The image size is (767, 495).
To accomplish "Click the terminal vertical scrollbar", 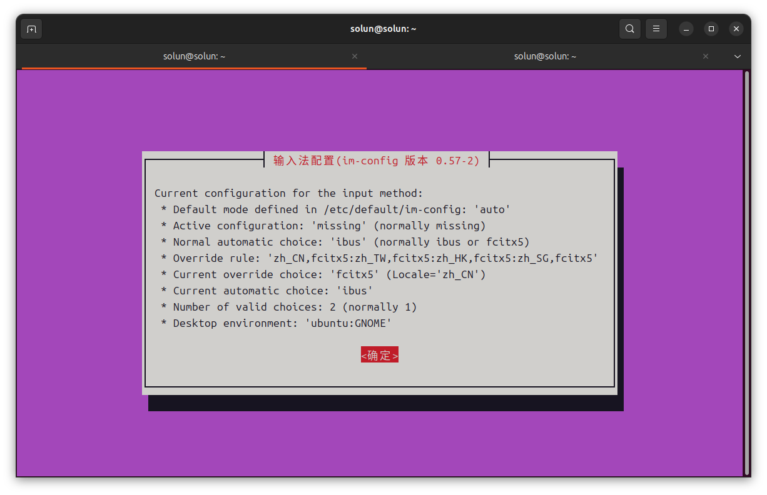I will point(746,272).
